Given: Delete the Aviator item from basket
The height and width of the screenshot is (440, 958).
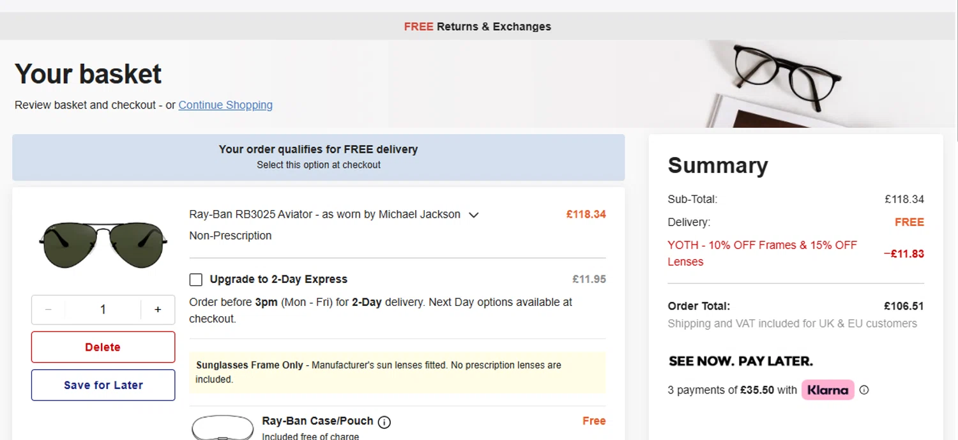Looking at the screenshot, I should (x=103, y=347).
